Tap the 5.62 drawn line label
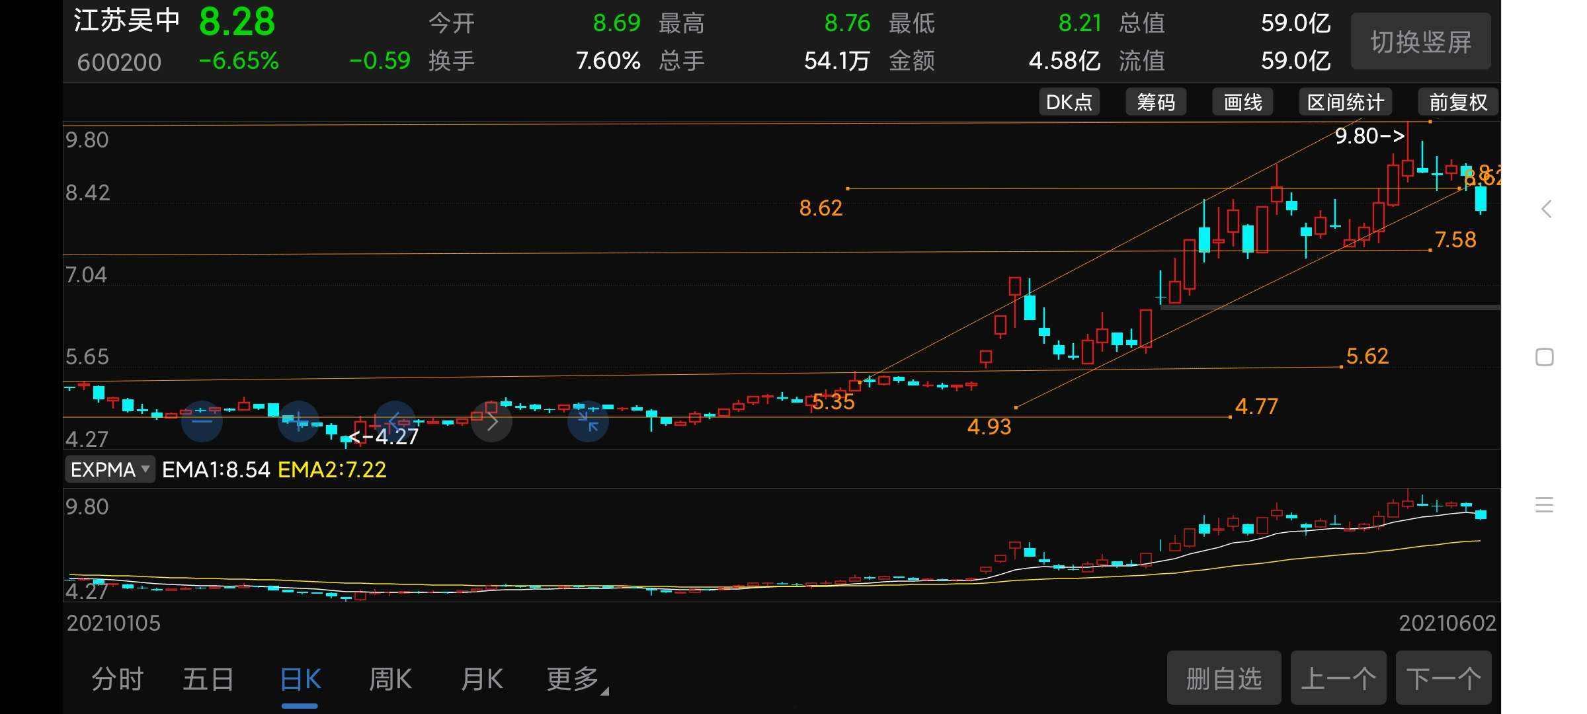The image size is (1587, 714). point(1367,356)
